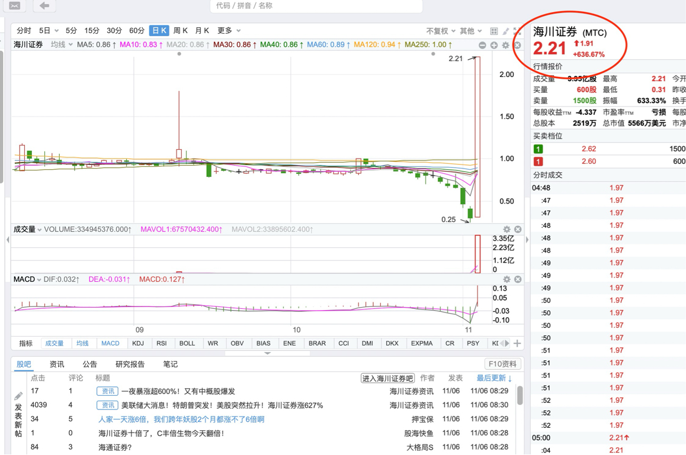
Task: Go back using the left arrow button
Action: (x=44, y=6)
